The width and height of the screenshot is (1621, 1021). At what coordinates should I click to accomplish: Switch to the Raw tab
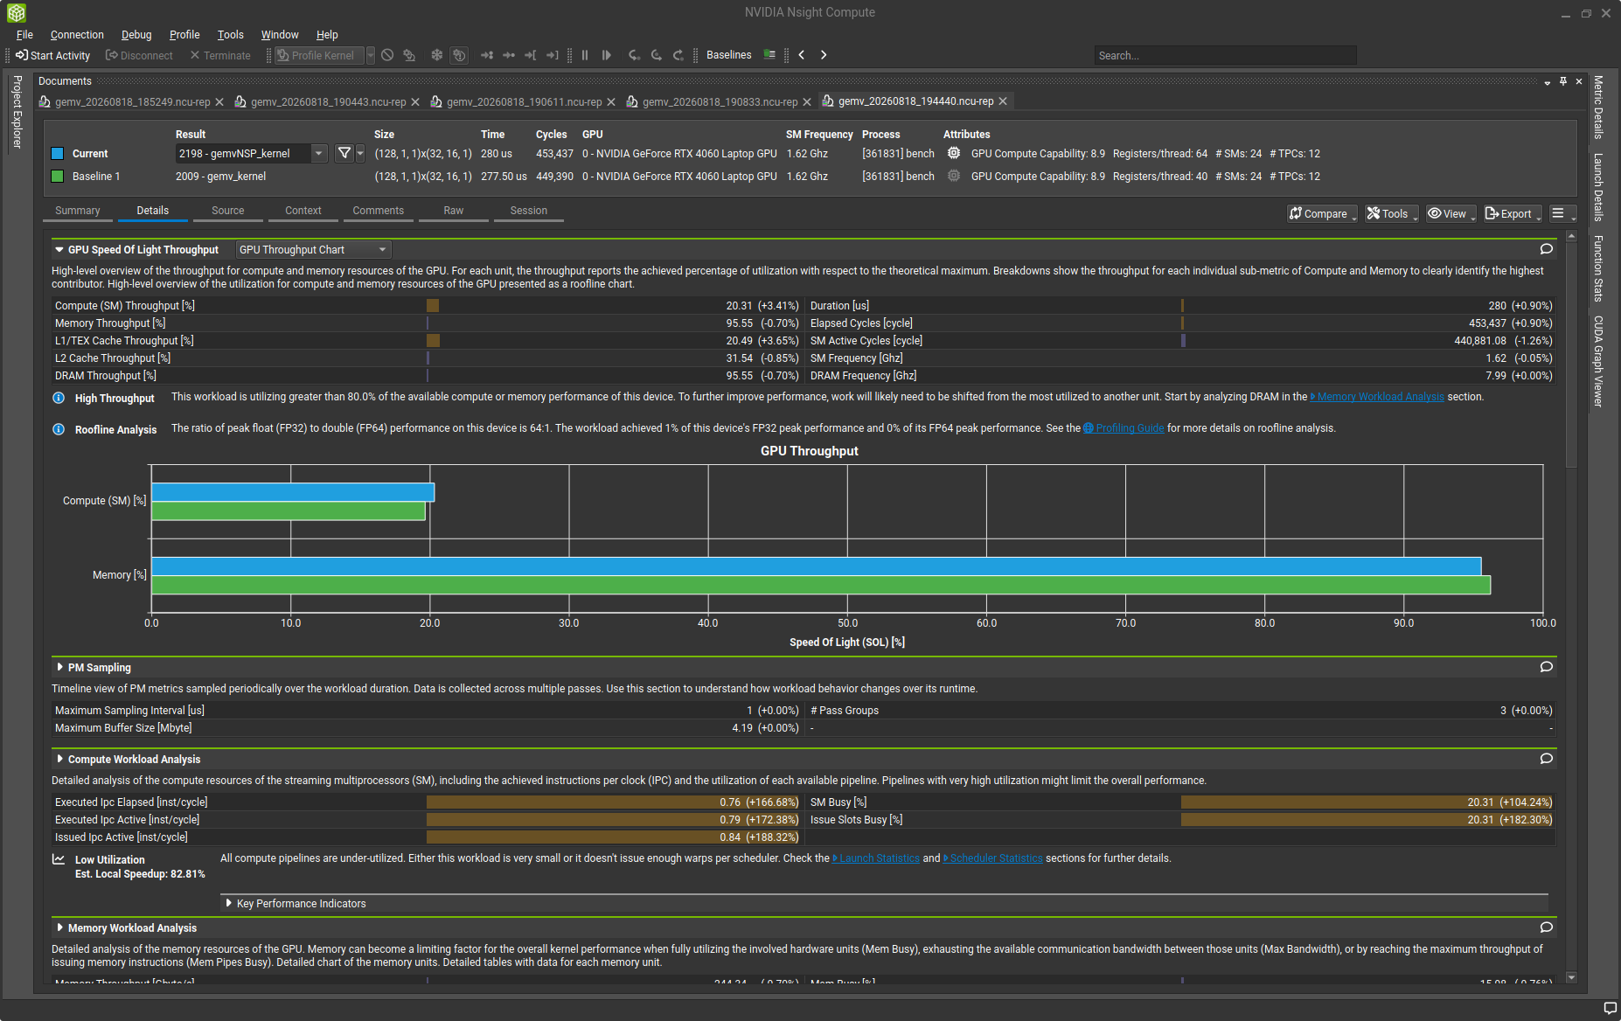(x=454, y=211)
